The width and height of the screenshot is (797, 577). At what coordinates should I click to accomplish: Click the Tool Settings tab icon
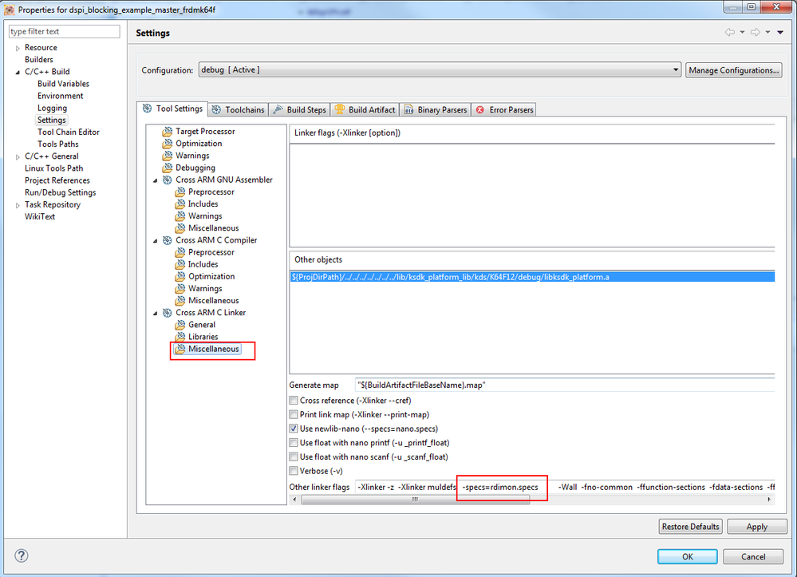148,109
